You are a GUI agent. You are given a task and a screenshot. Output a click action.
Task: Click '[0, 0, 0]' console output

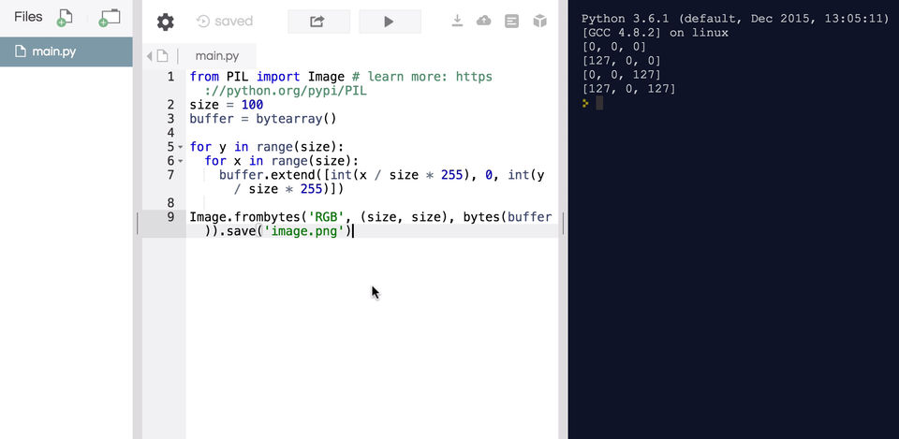pyautogui.click(x=613, y=47)
